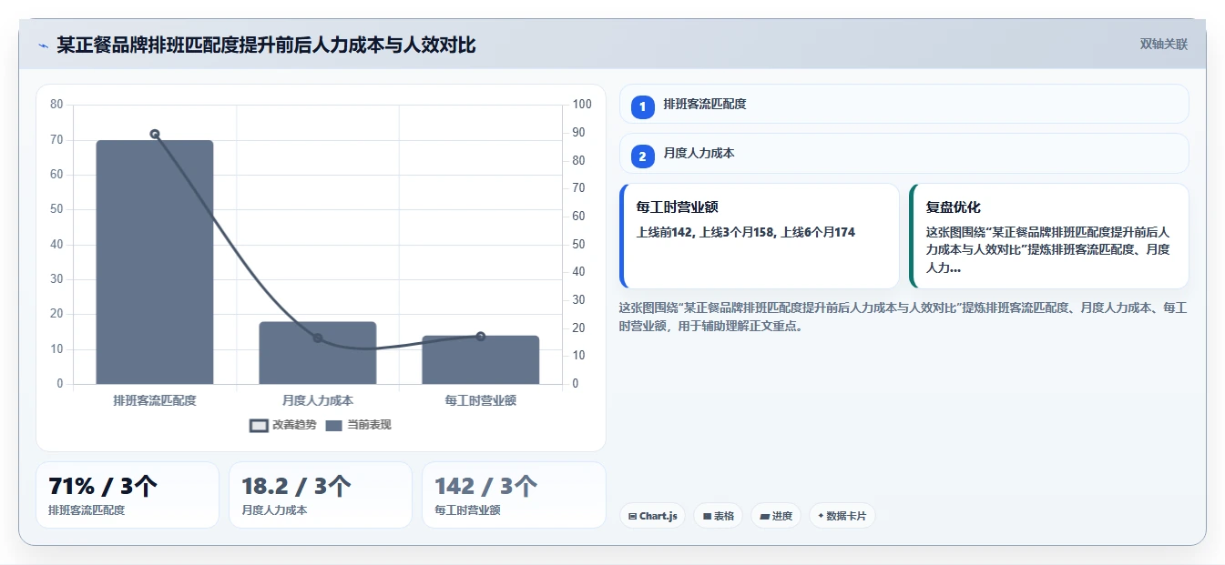Select the 排班客流匹配度 list item
The image size is (1225, 565).
[903, 104]
